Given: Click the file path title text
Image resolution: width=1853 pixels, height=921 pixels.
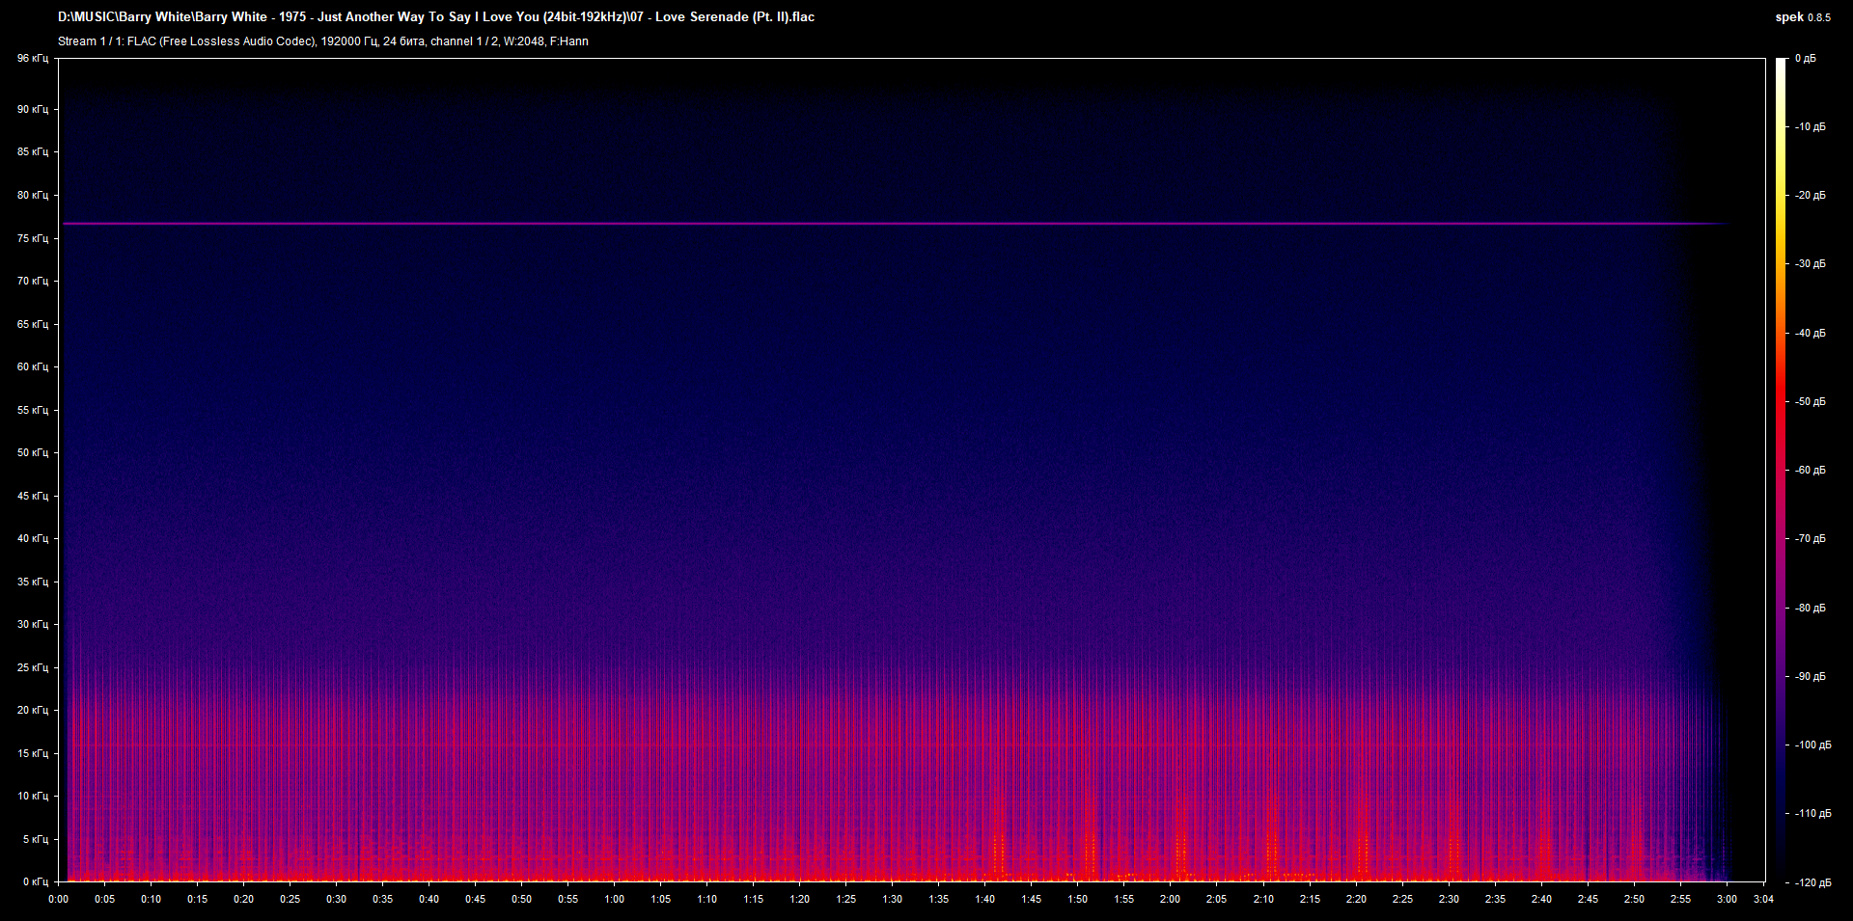Looking at the screenshot, I should tap(435, 17).
